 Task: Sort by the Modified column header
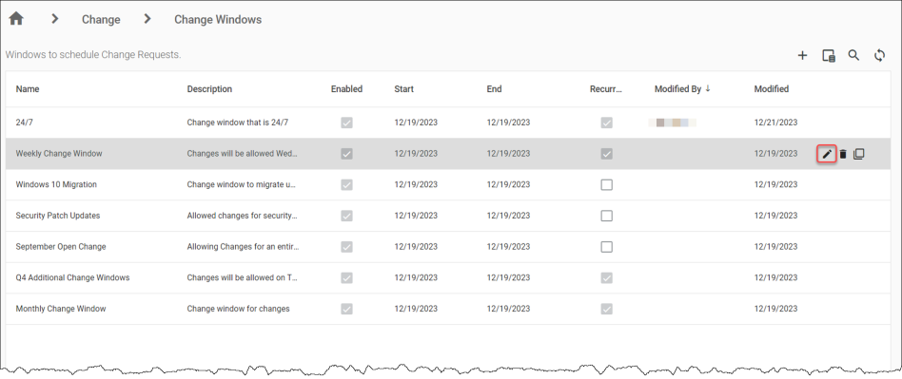[x=772, y=89]
